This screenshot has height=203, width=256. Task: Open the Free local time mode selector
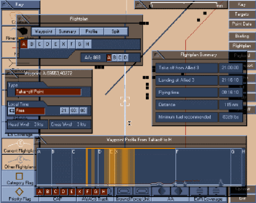tap(30, 111)
